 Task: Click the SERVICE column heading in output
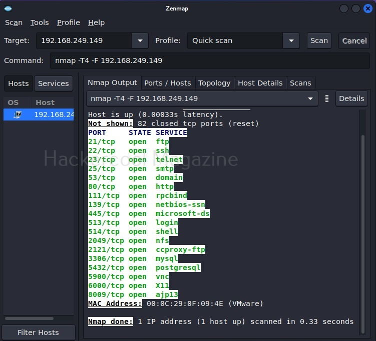(171, 132)
